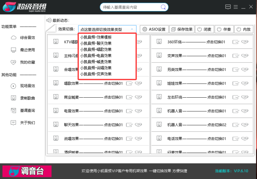Open the feedback message icon in title bar
Image resolution: width=257 pixels, height=179 pixels.
pyautogui.click(x=228, y=7)
